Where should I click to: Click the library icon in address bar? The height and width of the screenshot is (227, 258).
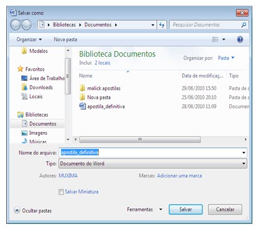[x=42, y=25]
